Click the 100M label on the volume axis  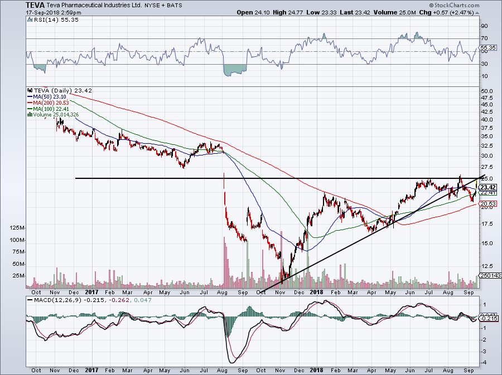coord(17,240)
